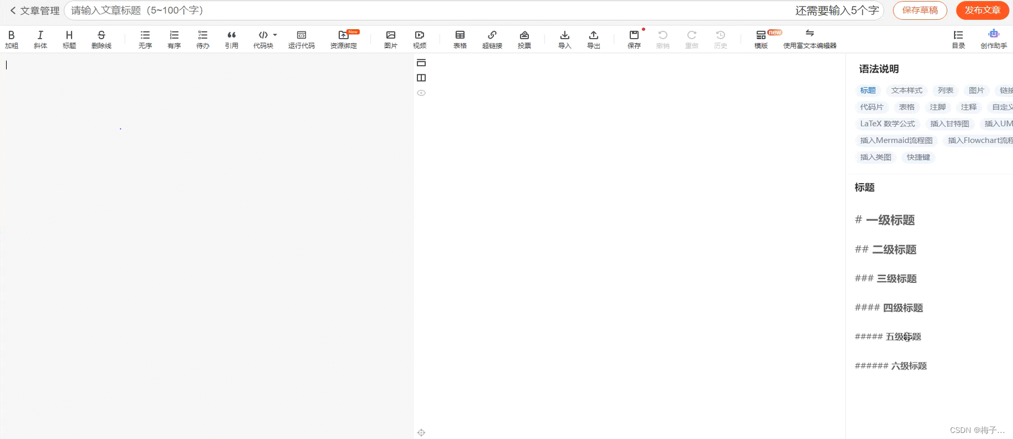This screenshot has height=439, width=1013.
Task: Apply strikethrough (删除线)
Action: (101, 40)
